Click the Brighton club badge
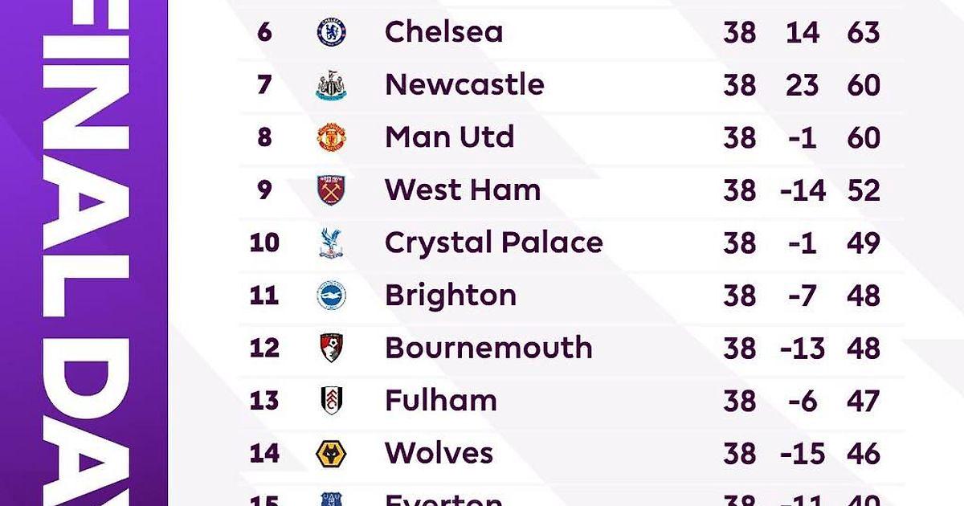The image size is (964, 506). point(331,296)
